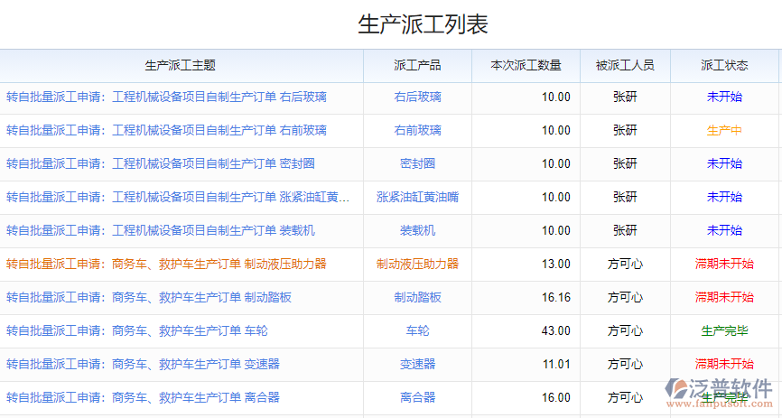This screenshot has width=782, height=418.
Task: Select the 被派工人员 column header
Action: pos(625,65)
